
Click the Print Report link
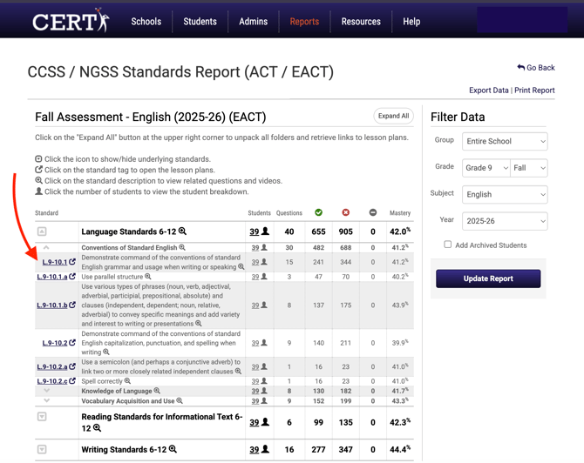(534, 91)
